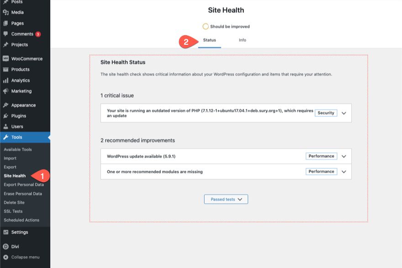402x268 pixels.
Task: Click the Plugins icon in the sidebar
Action: [6, 116]
